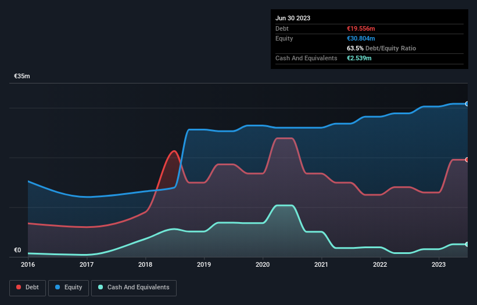
Task: Select the 2022 x-axis label
Action: point(380,264)
